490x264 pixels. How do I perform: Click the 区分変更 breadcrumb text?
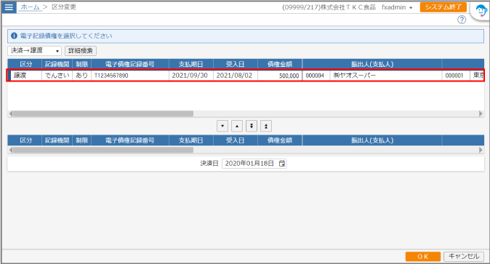(64, 7)
